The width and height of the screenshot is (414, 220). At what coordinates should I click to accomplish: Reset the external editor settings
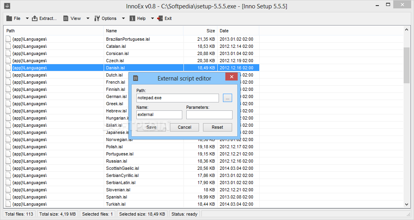coord(217,127)
